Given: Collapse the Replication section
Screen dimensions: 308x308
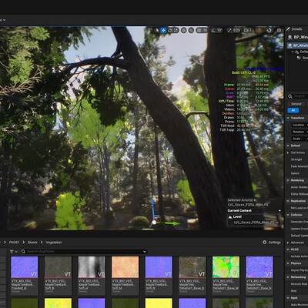Looking at the screenshot, I should pyautogui.click(x=288, y=201).
